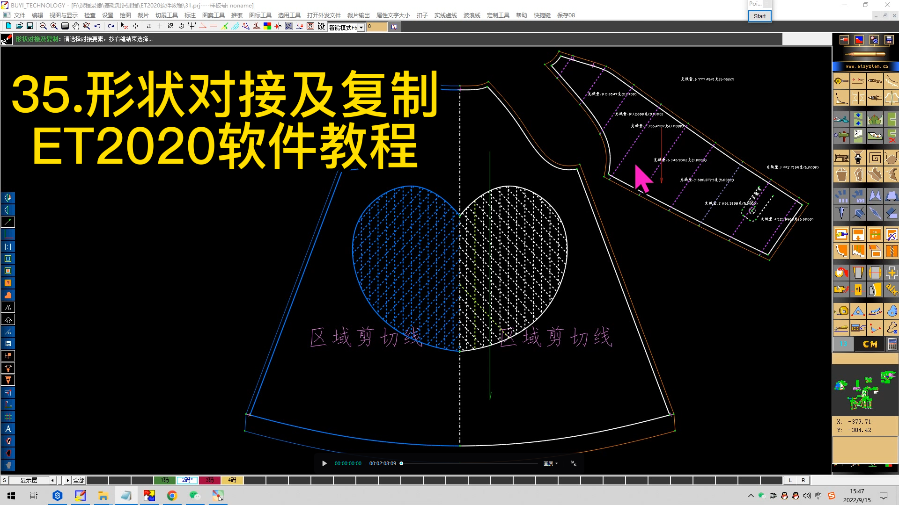899x505 pixels.
Task: Click the www.etsystem.cn link
Action: pyautogui.click(x=867, y=66)
